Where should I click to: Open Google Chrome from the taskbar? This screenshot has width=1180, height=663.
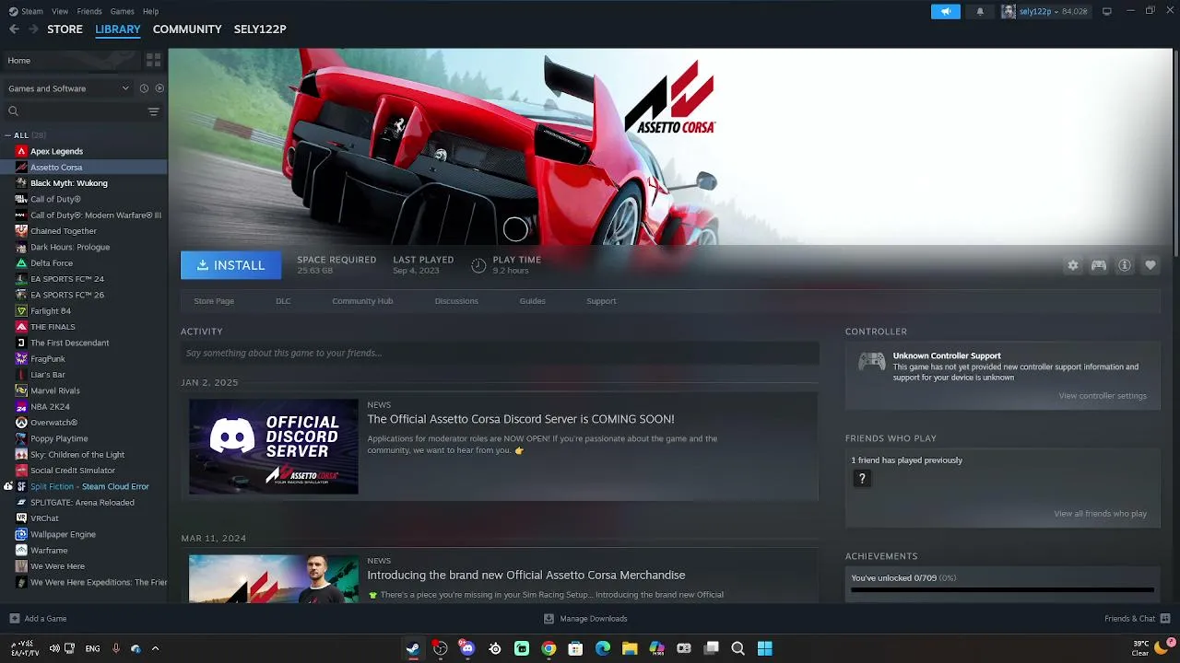[x=549, y=648]
